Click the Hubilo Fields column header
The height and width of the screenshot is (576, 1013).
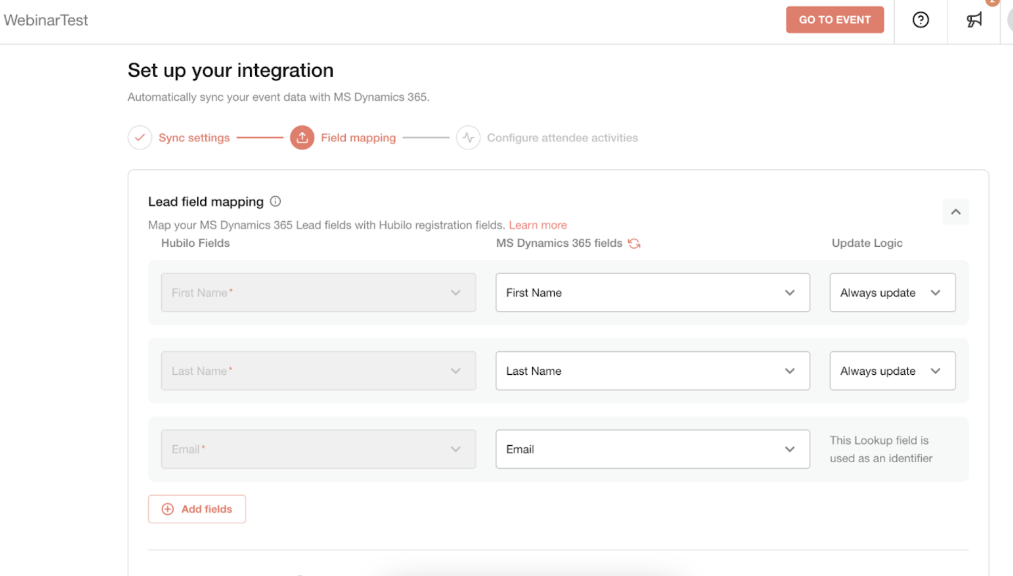pos(195,243)
